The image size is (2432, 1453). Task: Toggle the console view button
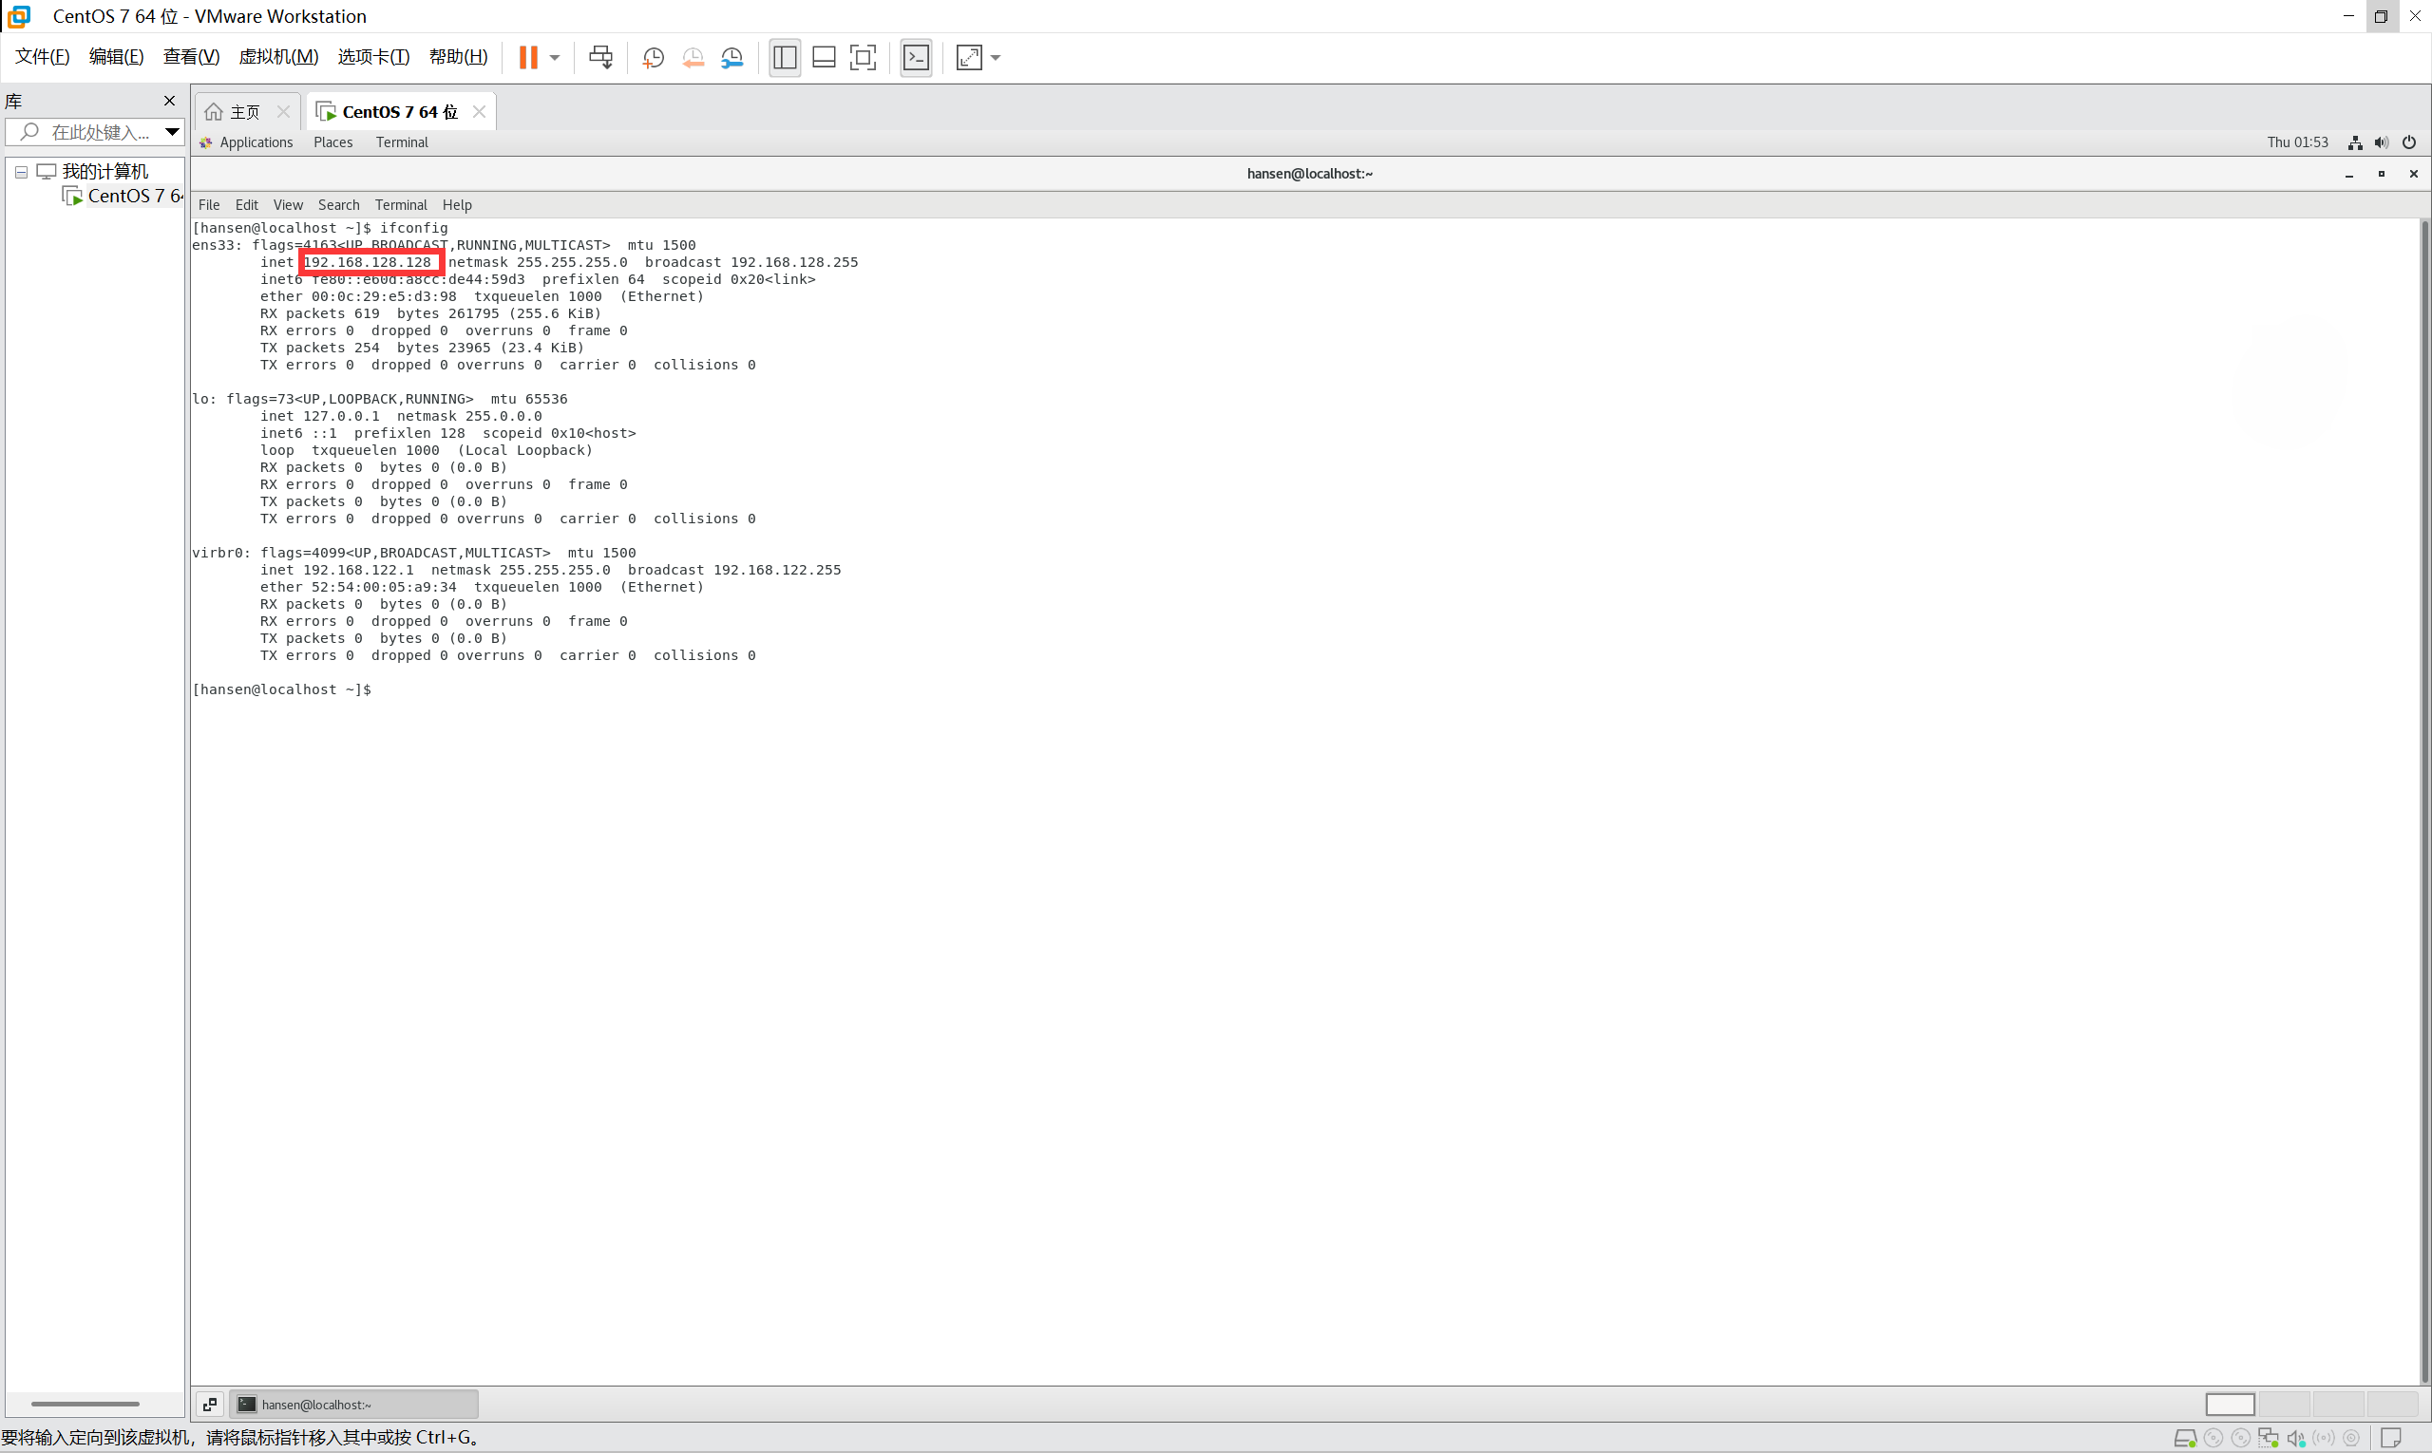tap(916, 57)
